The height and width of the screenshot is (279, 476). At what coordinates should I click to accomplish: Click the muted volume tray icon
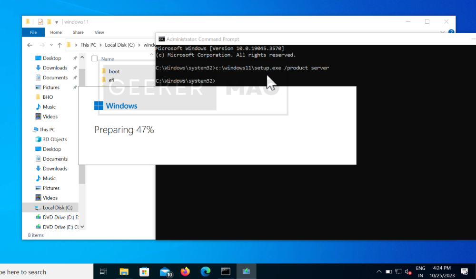(408, 272)
